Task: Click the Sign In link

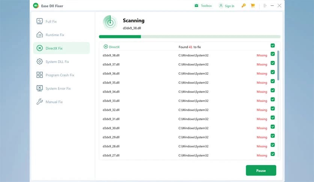Action: 229,6
